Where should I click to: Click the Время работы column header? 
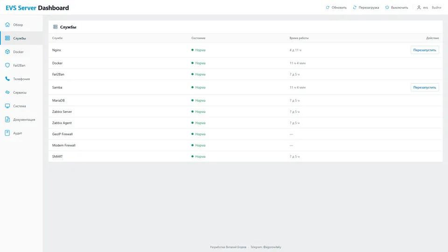(x=299, y=38)
